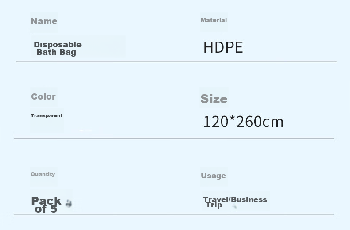Select the 120*260cm size value
This screenshot has height=230, width=350.
point(243,122)
